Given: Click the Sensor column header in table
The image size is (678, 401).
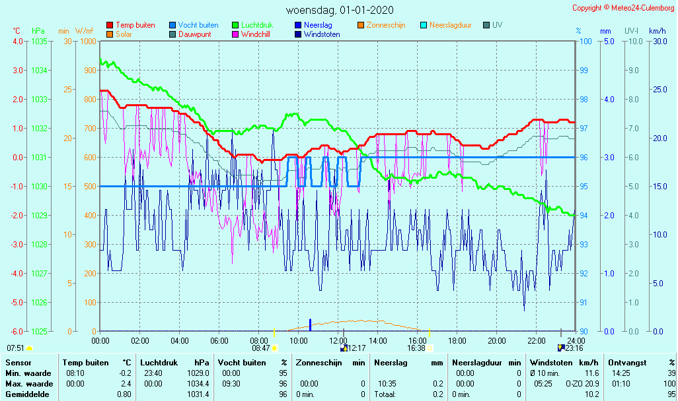Looking at the screenshot, I should pos(18,362).
